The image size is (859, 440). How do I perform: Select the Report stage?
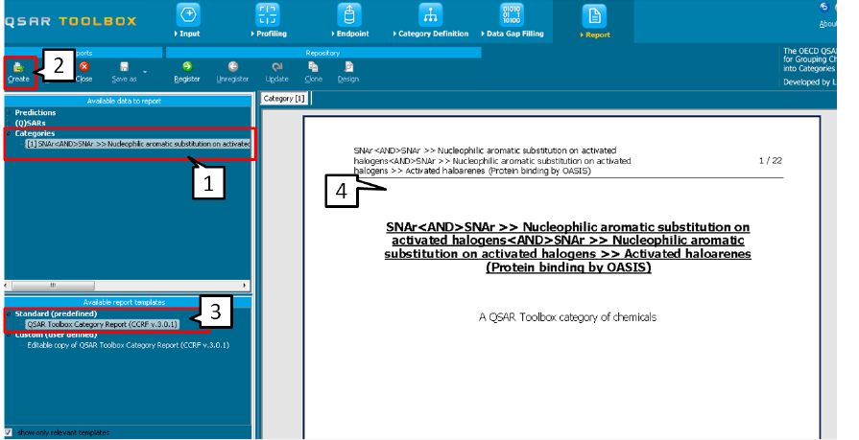click(594, 21)
